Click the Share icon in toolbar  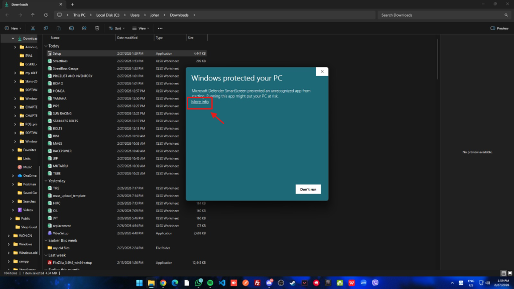coord(84,28)
